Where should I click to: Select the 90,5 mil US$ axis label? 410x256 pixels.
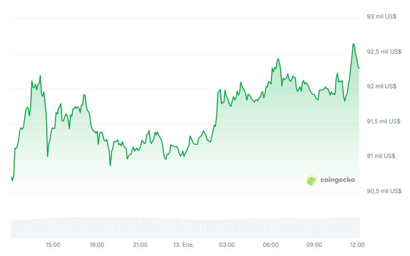(x=384, y=191)
